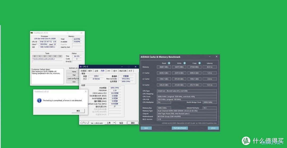
Task: Click the info icon next to Write
Action: click(184, 63)
